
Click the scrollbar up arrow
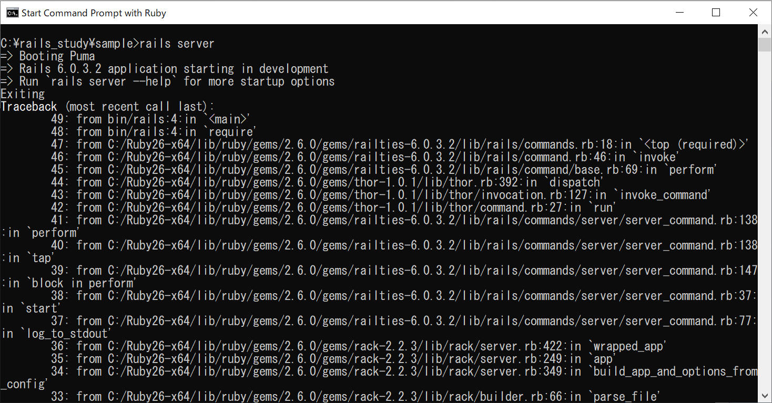[x=765, y=31]
